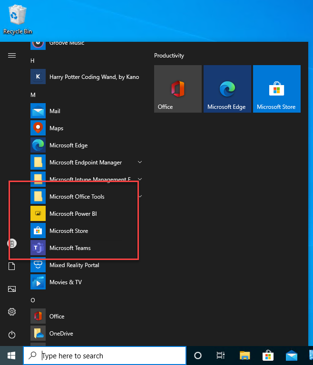
Task: Open the Mail app in the list
Action: coord(86,111)
